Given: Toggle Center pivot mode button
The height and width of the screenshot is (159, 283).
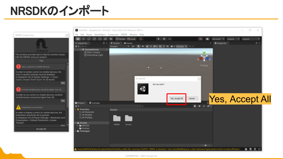Looking at the screenshot, I should [120, 39].
